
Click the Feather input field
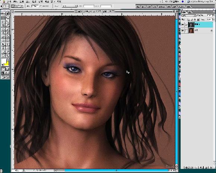click(35, 6)
